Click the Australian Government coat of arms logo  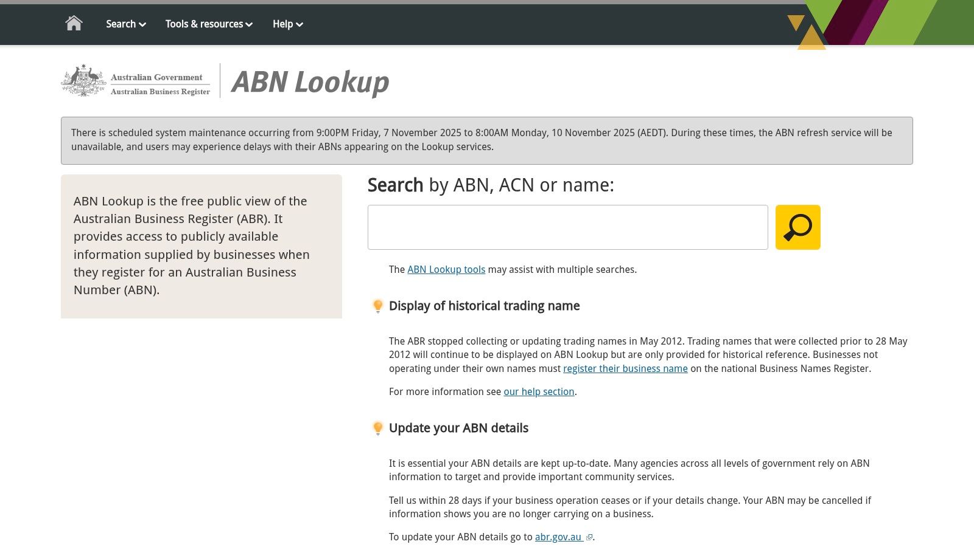click(x=84, y=80)
